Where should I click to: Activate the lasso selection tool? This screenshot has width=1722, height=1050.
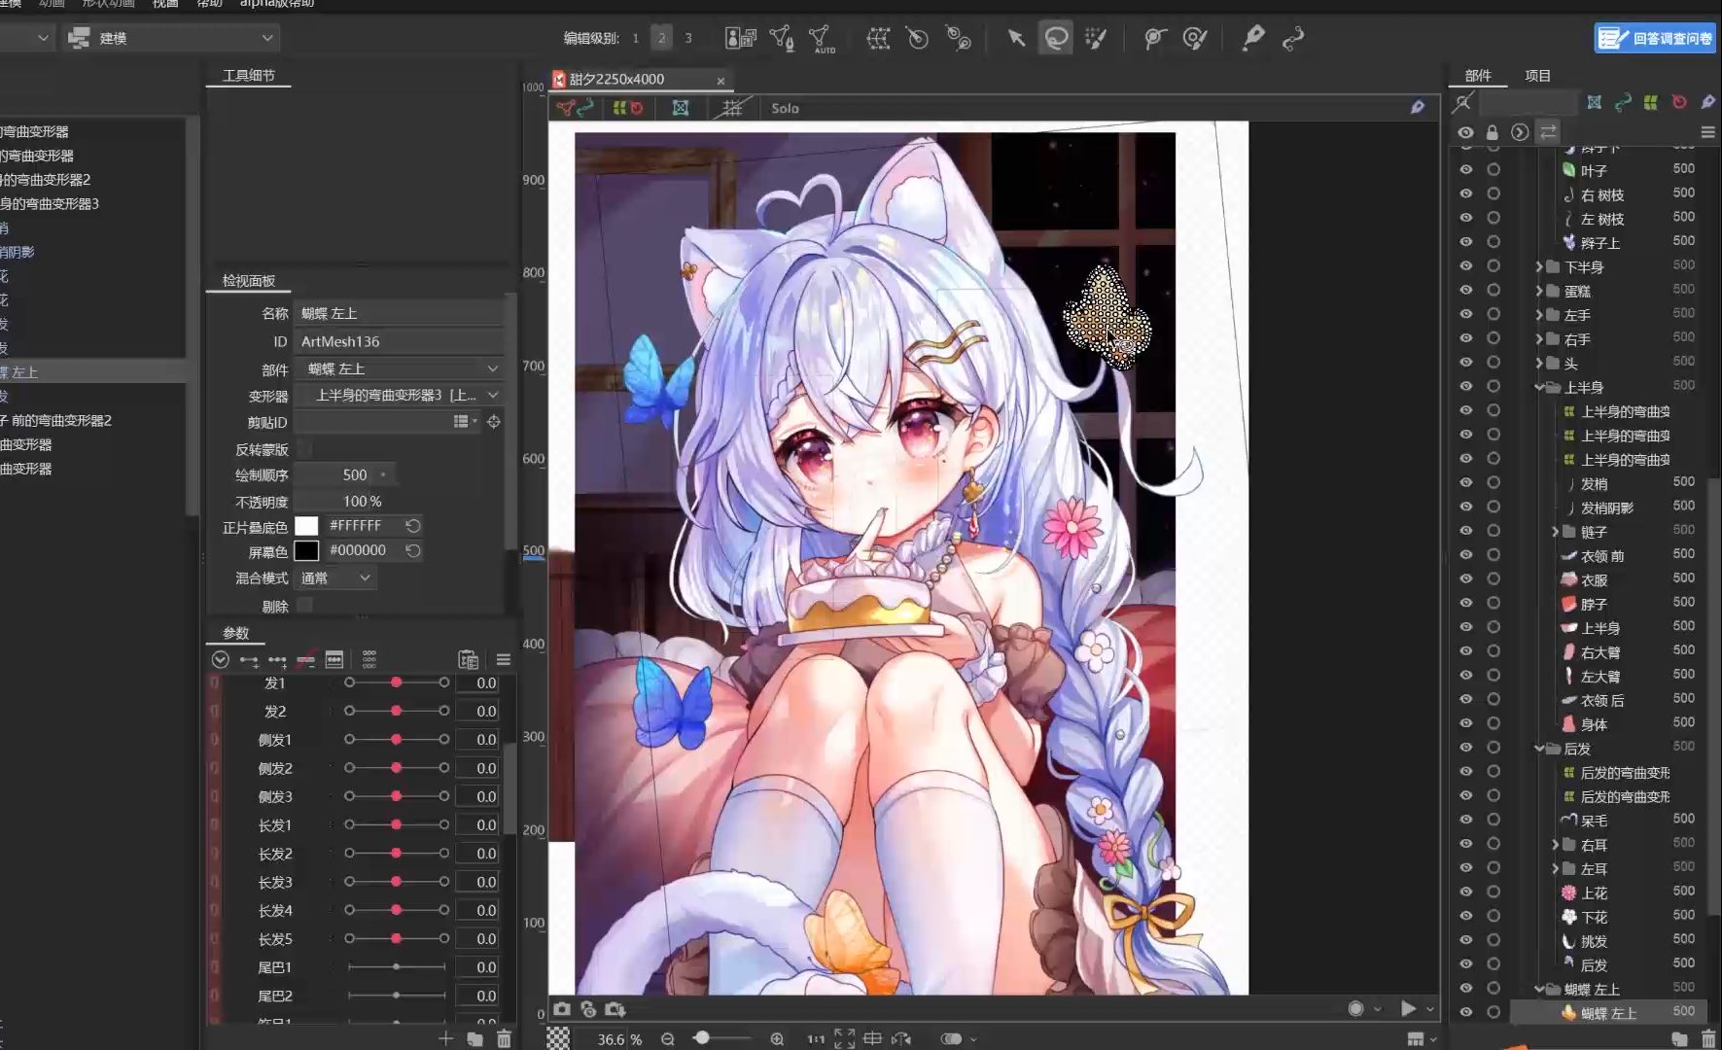tap(1056, 38)
